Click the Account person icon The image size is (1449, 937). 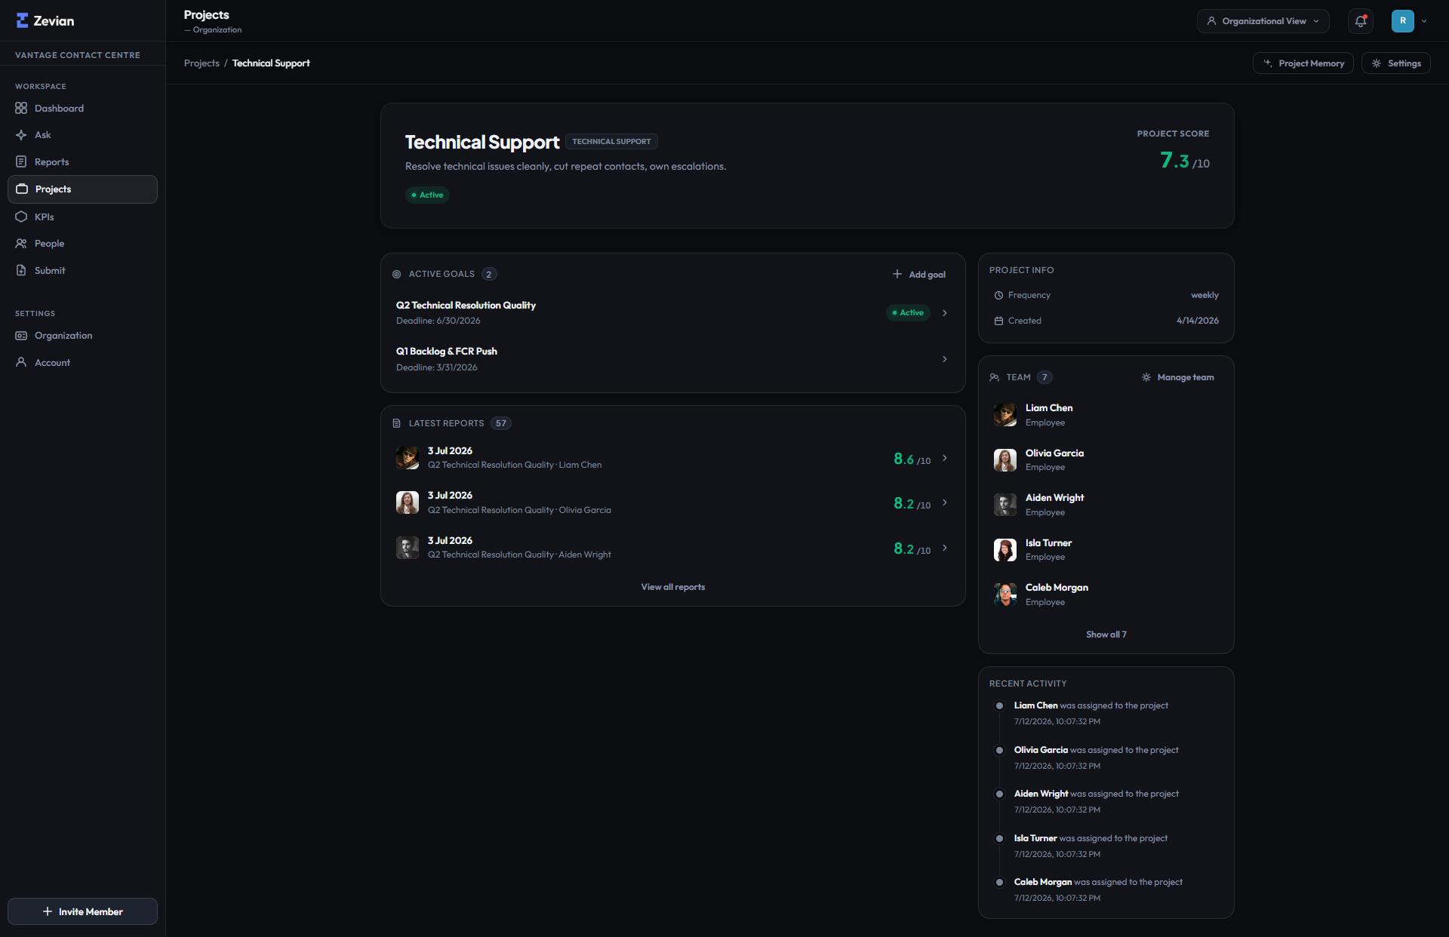(x=21, y=362)
